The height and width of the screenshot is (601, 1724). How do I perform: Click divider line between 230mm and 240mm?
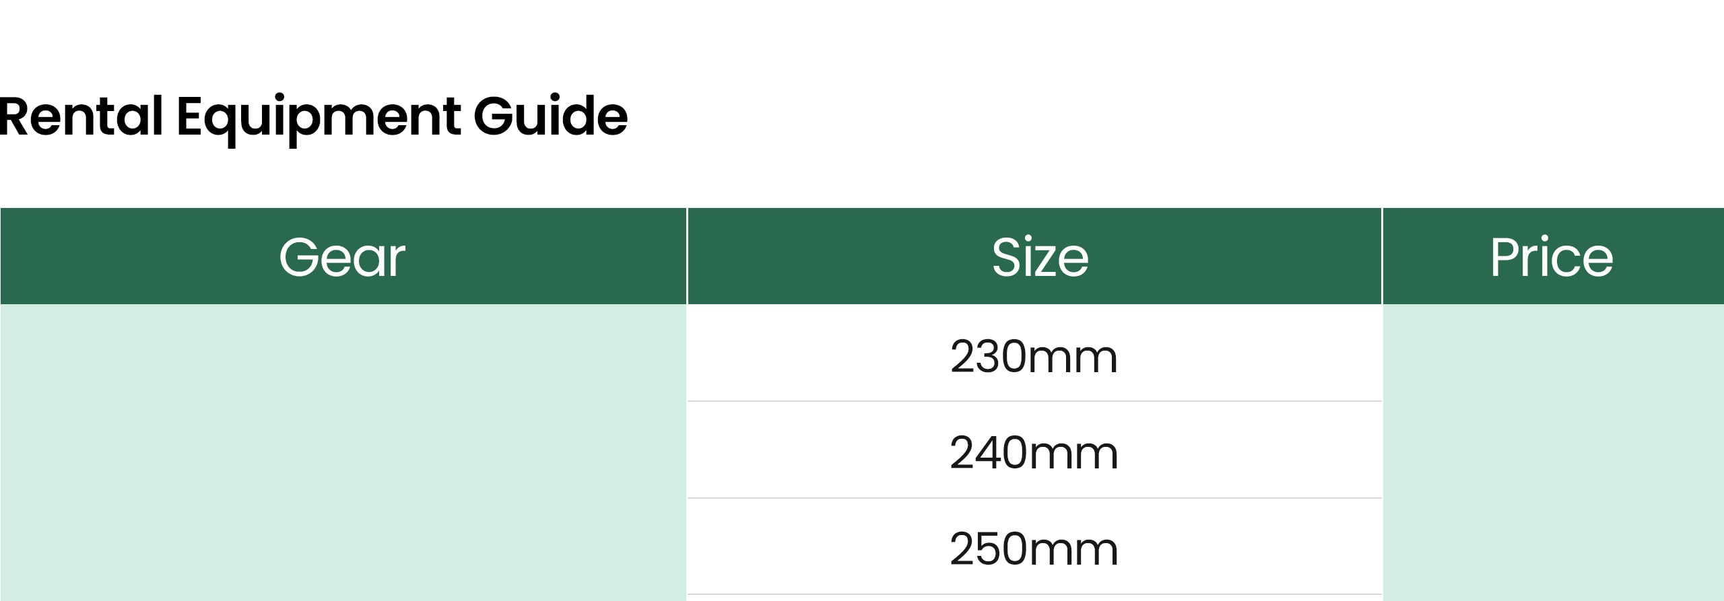(1034, 401)
